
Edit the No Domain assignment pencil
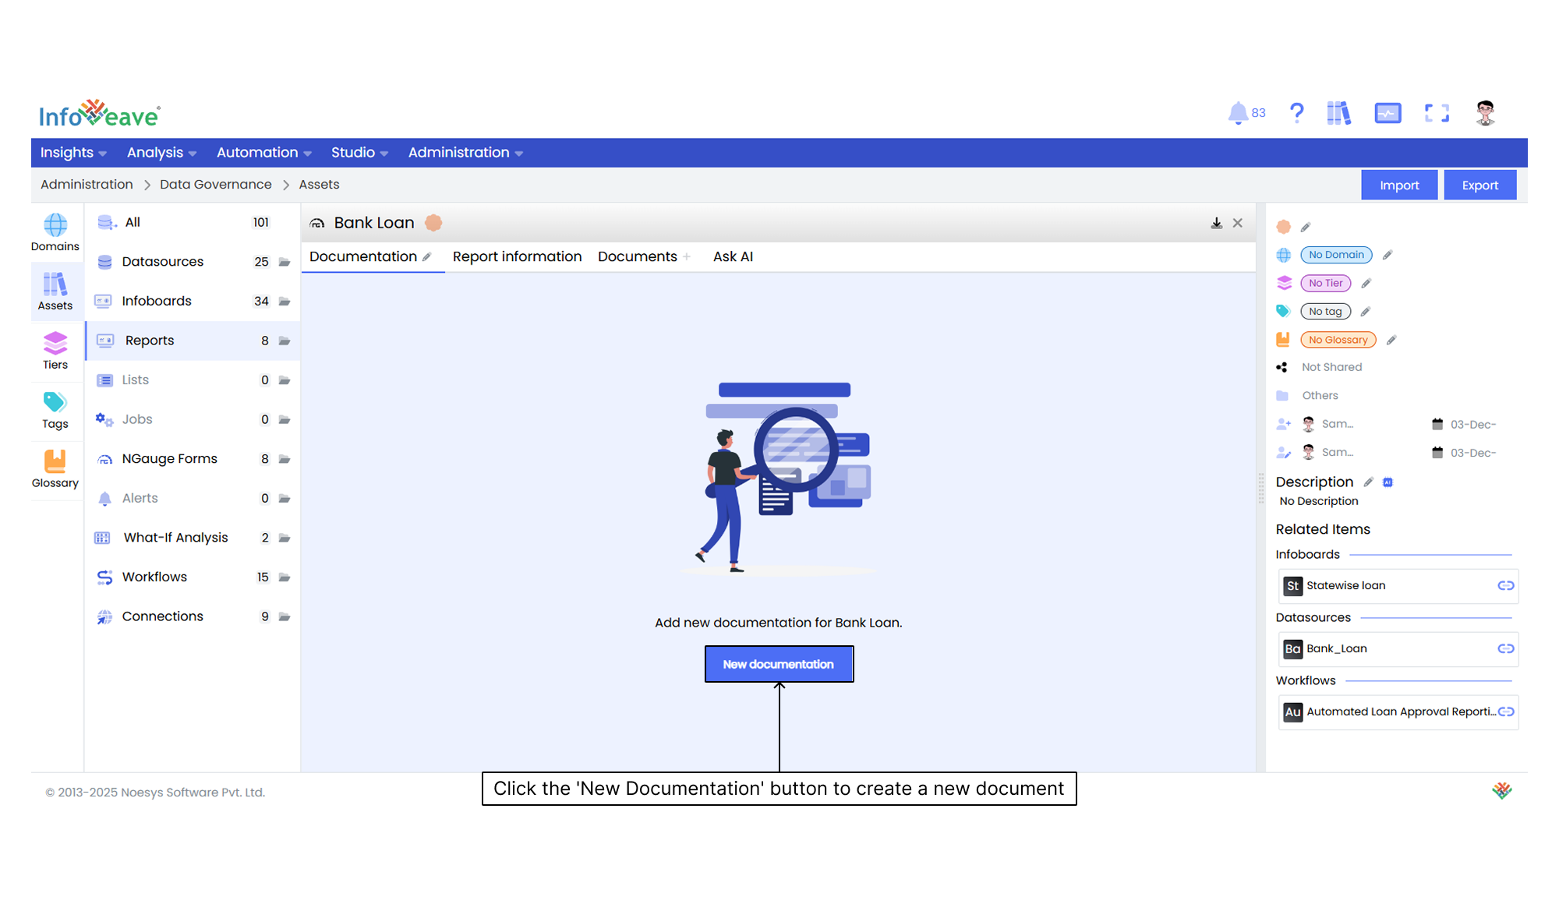[x=1388, y=255]
